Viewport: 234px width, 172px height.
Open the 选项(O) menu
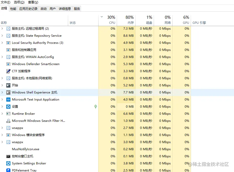[x=19, y=2]
